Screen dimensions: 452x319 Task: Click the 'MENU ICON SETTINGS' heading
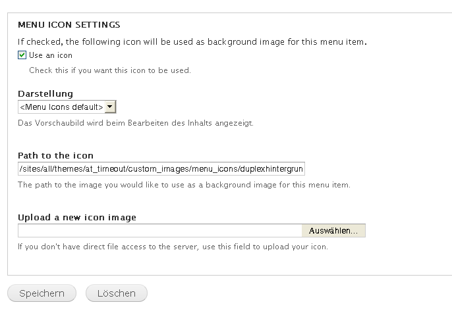(69, 25)
